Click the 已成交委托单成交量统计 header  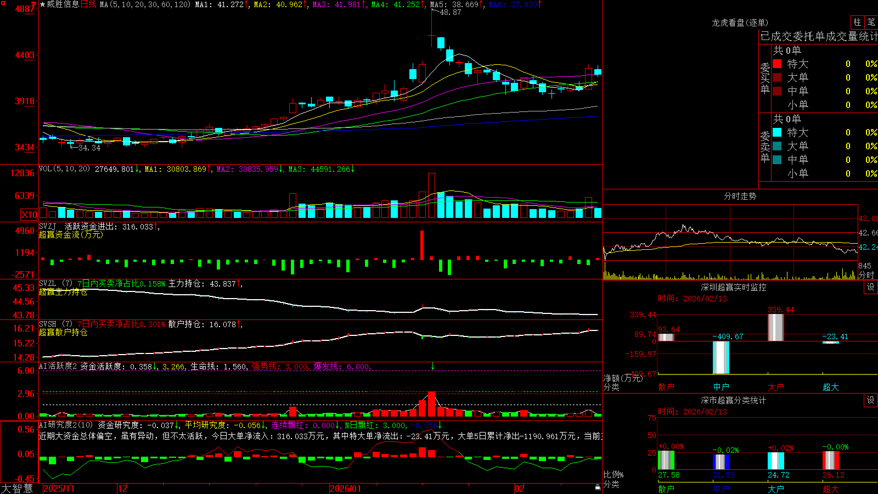point(819,36)
